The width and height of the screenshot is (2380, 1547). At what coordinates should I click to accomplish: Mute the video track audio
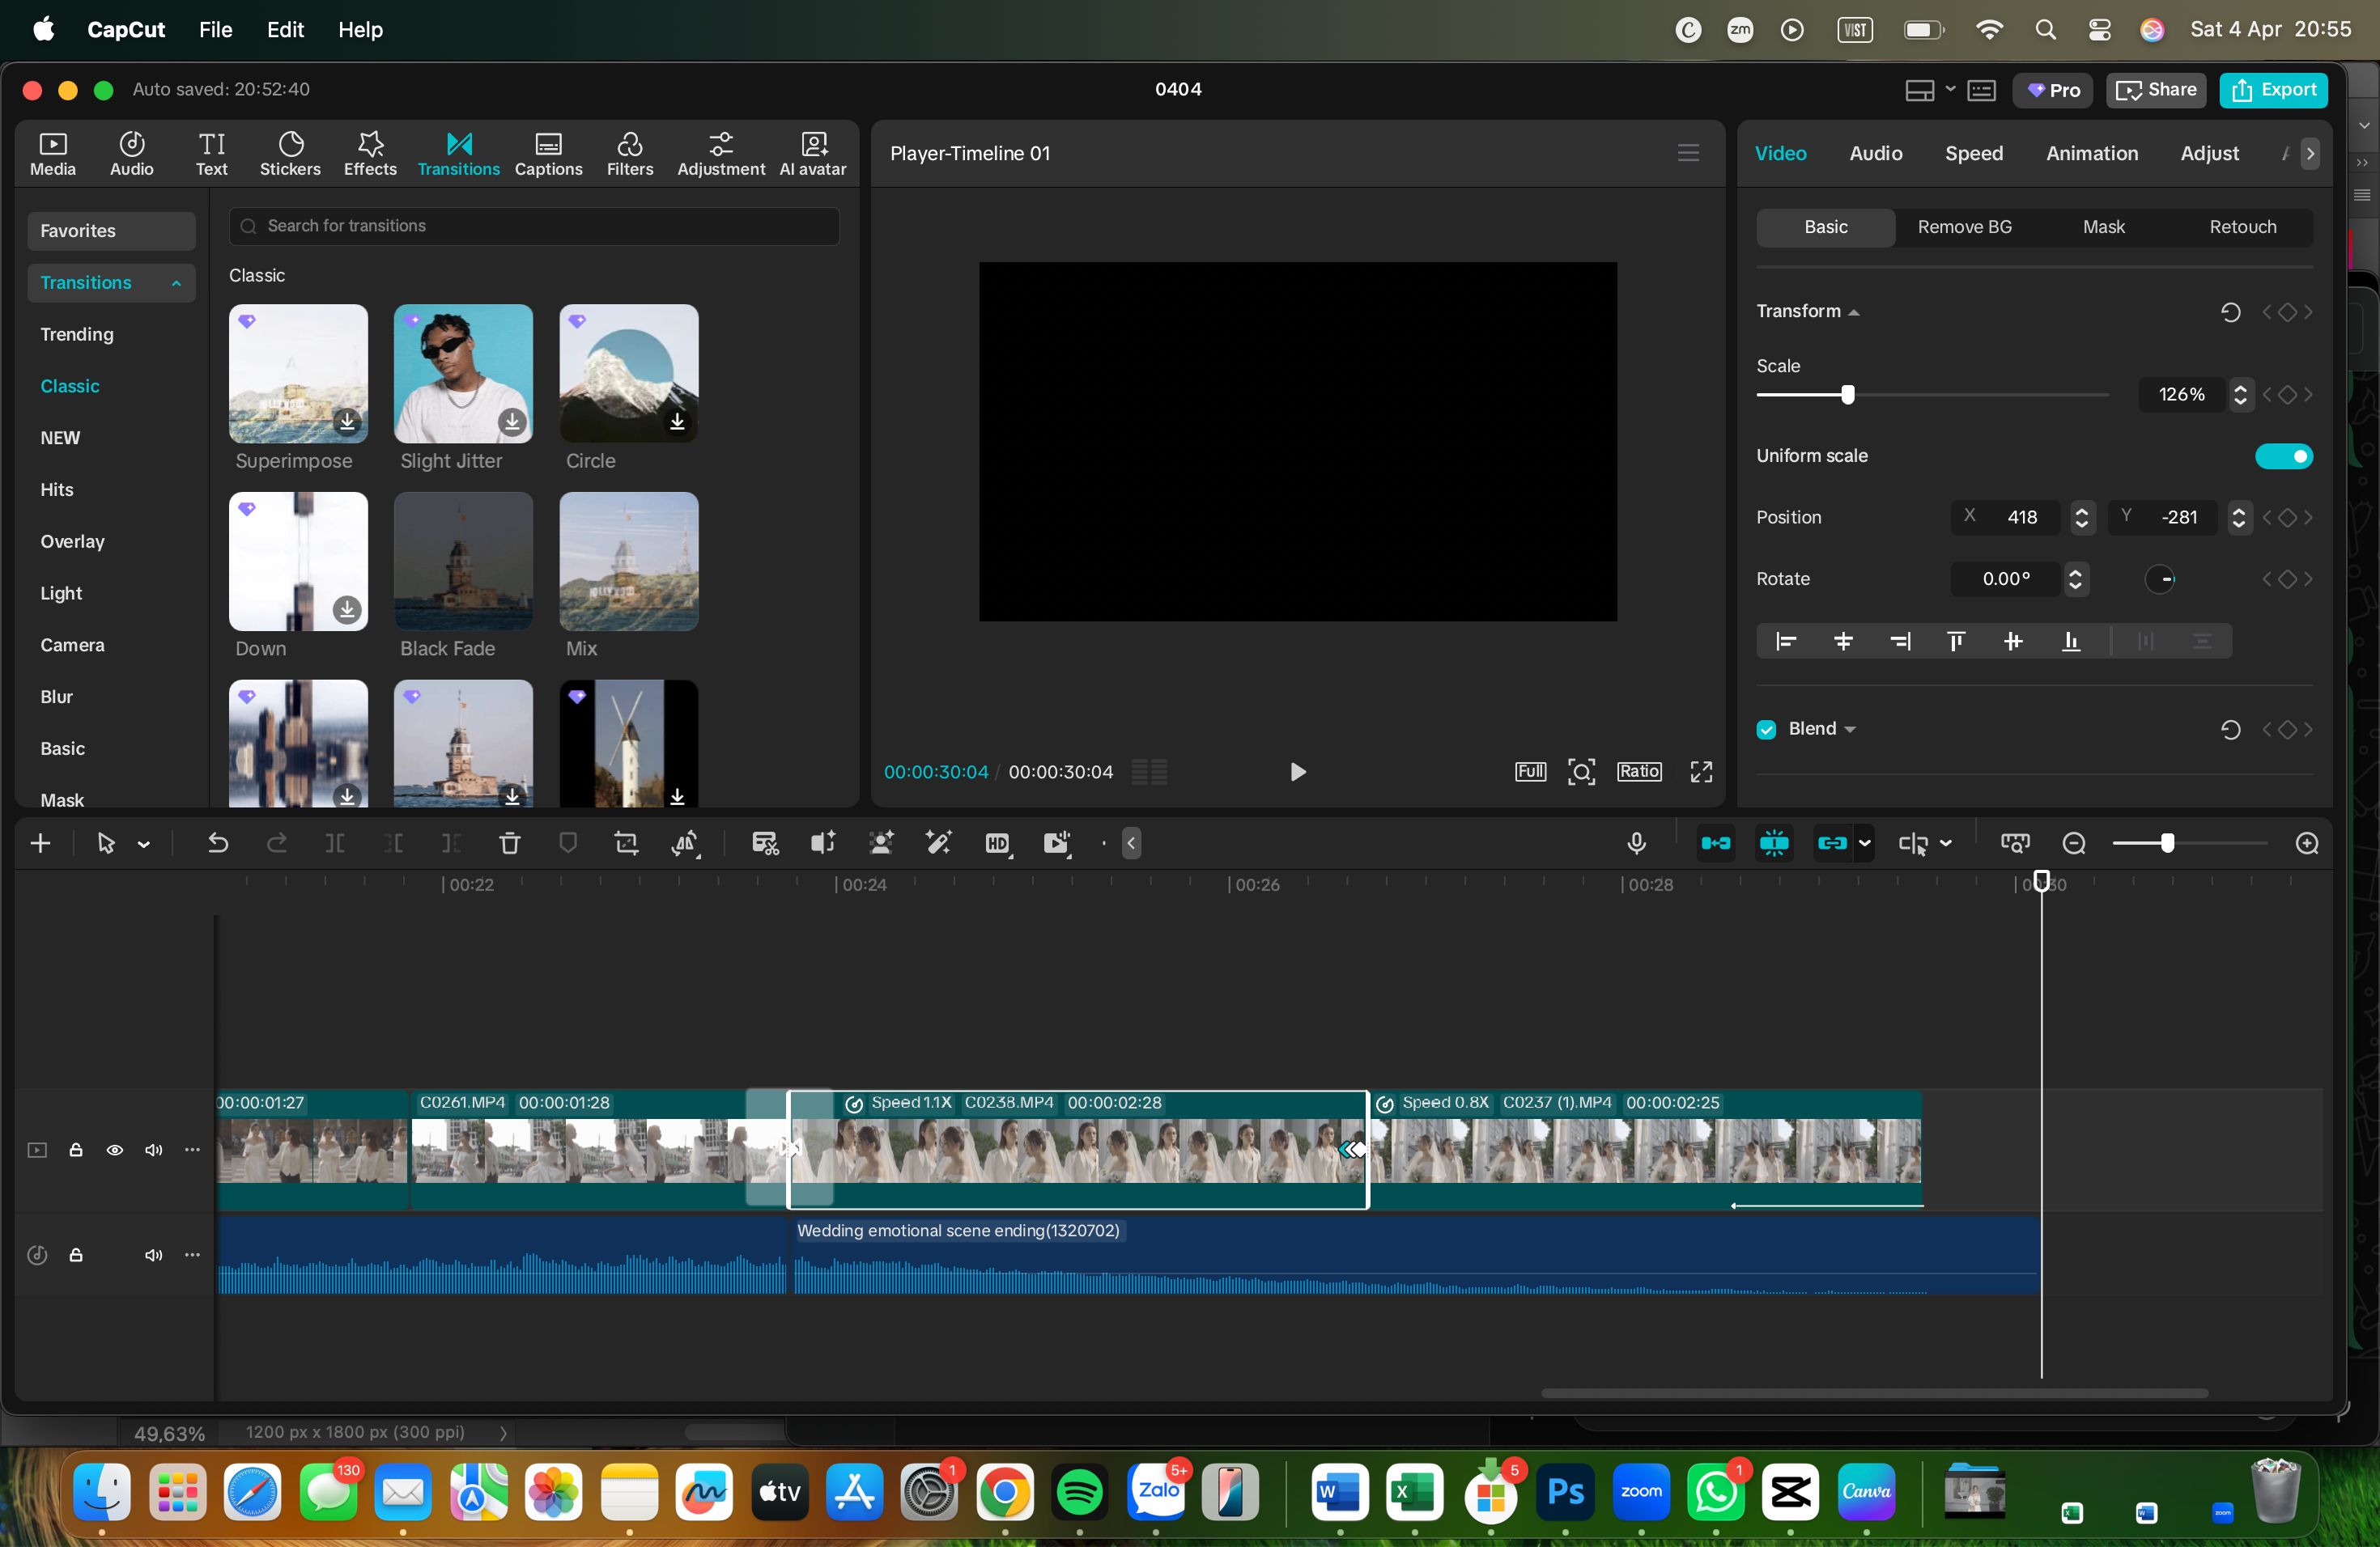[153, 1151]
